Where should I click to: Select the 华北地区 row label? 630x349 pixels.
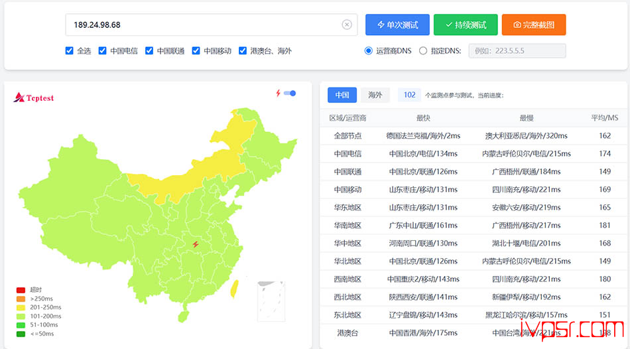(x=347, y=261)
